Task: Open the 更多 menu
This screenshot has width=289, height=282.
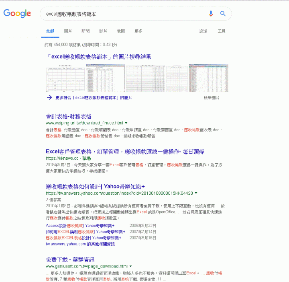Action: pos(138,31)
